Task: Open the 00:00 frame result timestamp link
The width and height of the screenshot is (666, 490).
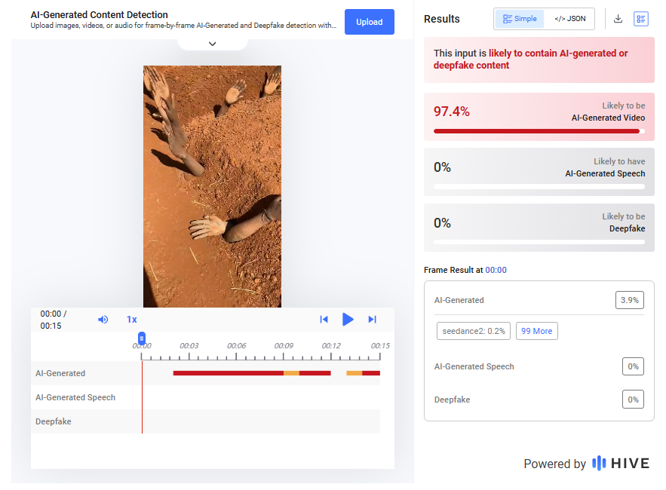Action: coord(496,270)
